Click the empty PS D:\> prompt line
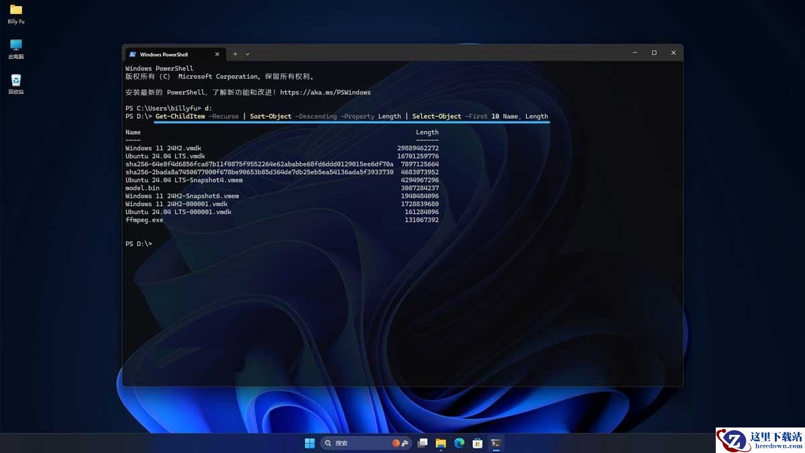The width and height of the screenshot is (805, 453). point(139,244)
